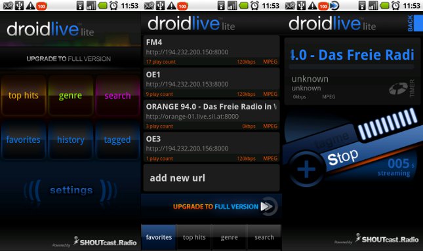Tap the USB icon on favorites status bar

point(160,6)
